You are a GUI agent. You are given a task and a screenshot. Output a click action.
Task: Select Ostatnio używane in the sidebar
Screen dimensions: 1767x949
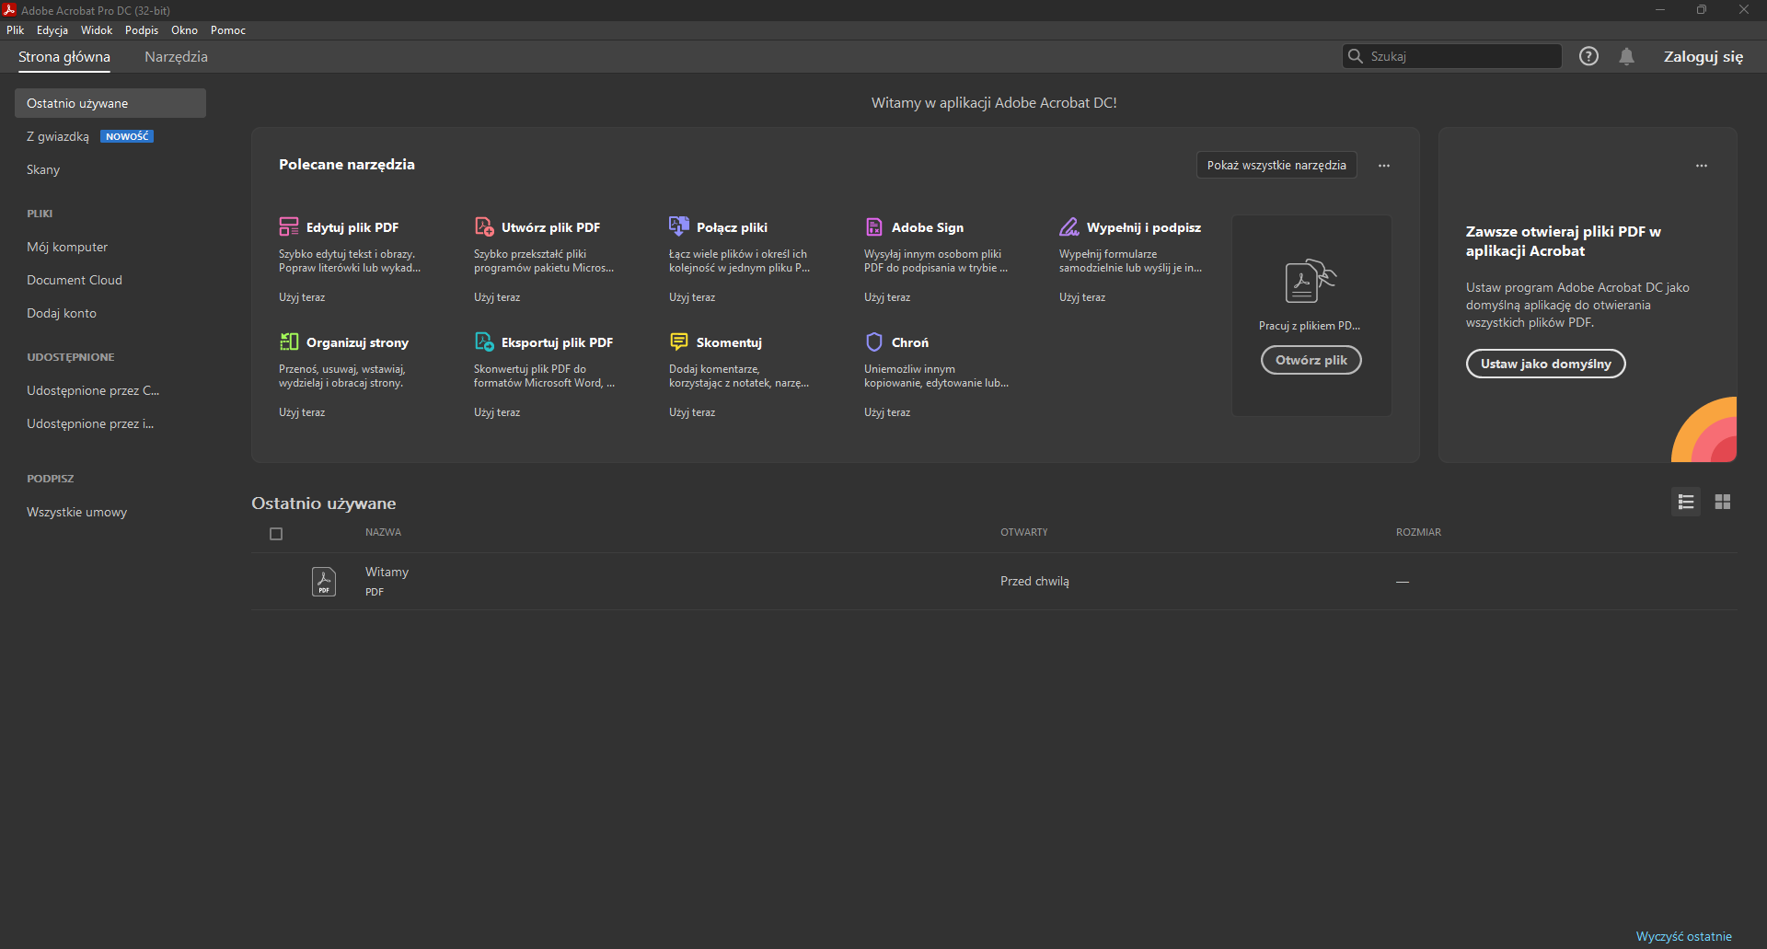pos(110,103)
